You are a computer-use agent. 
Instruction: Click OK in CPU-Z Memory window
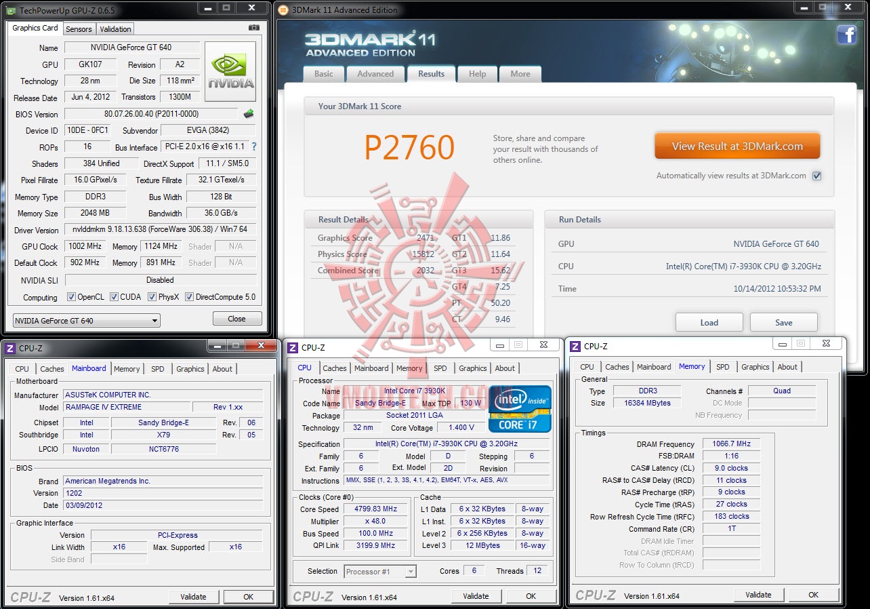point(813,595)
